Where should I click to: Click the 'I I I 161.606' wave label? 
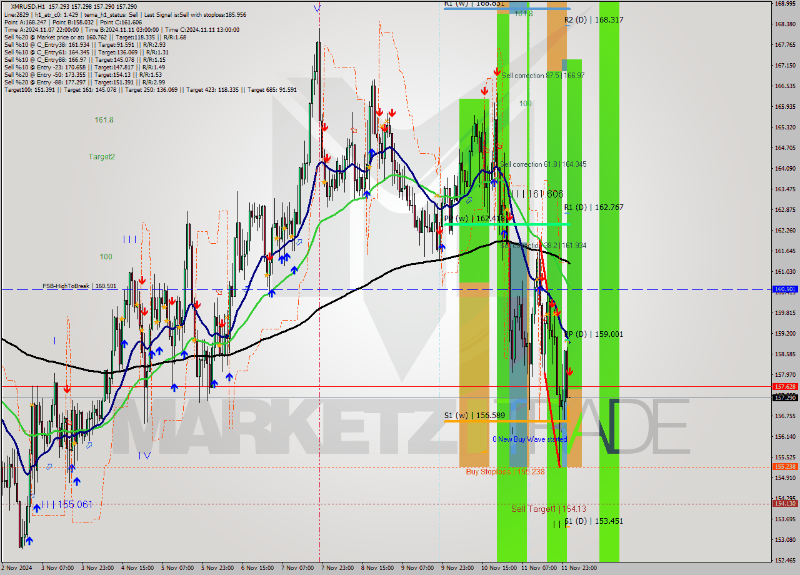pos(537,194)
